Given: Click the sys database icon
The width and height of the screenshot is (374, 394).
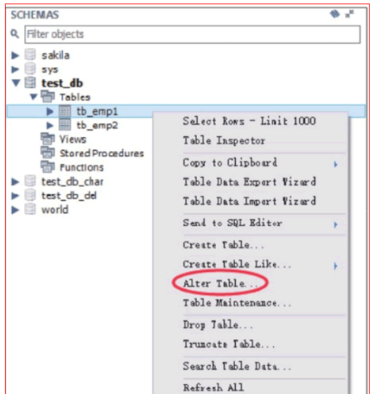Looking at the screenshot, I should point(30,68).
